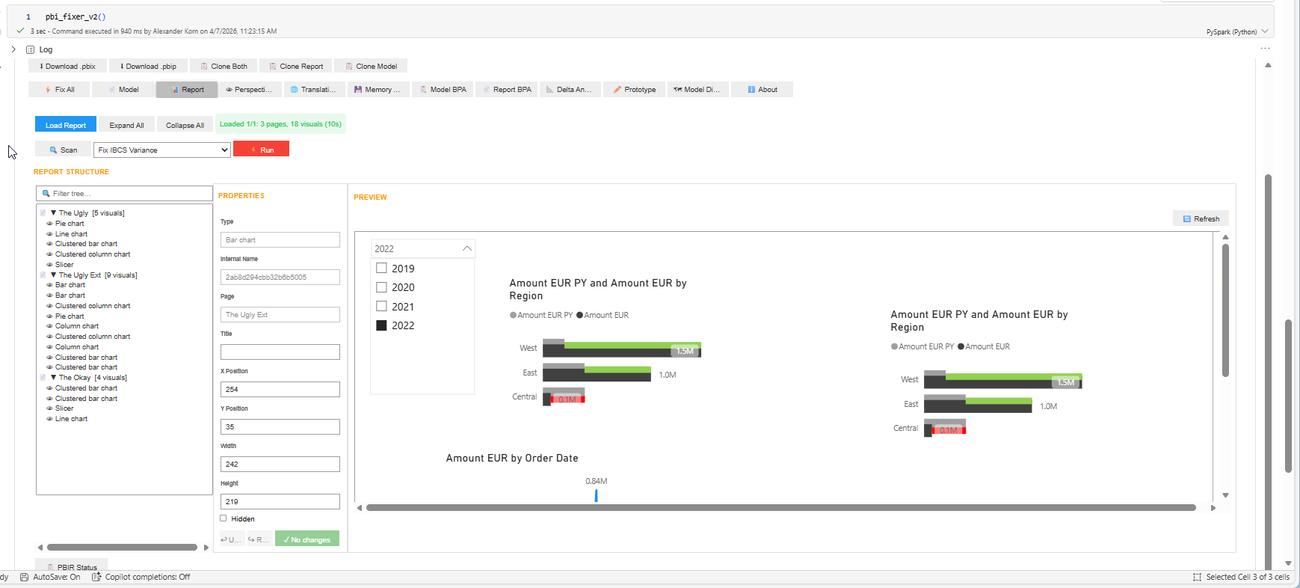The height and width of the screenshot is (588, 1300).
Task: Open the About tab with info icon
Action: click(762, 89)
